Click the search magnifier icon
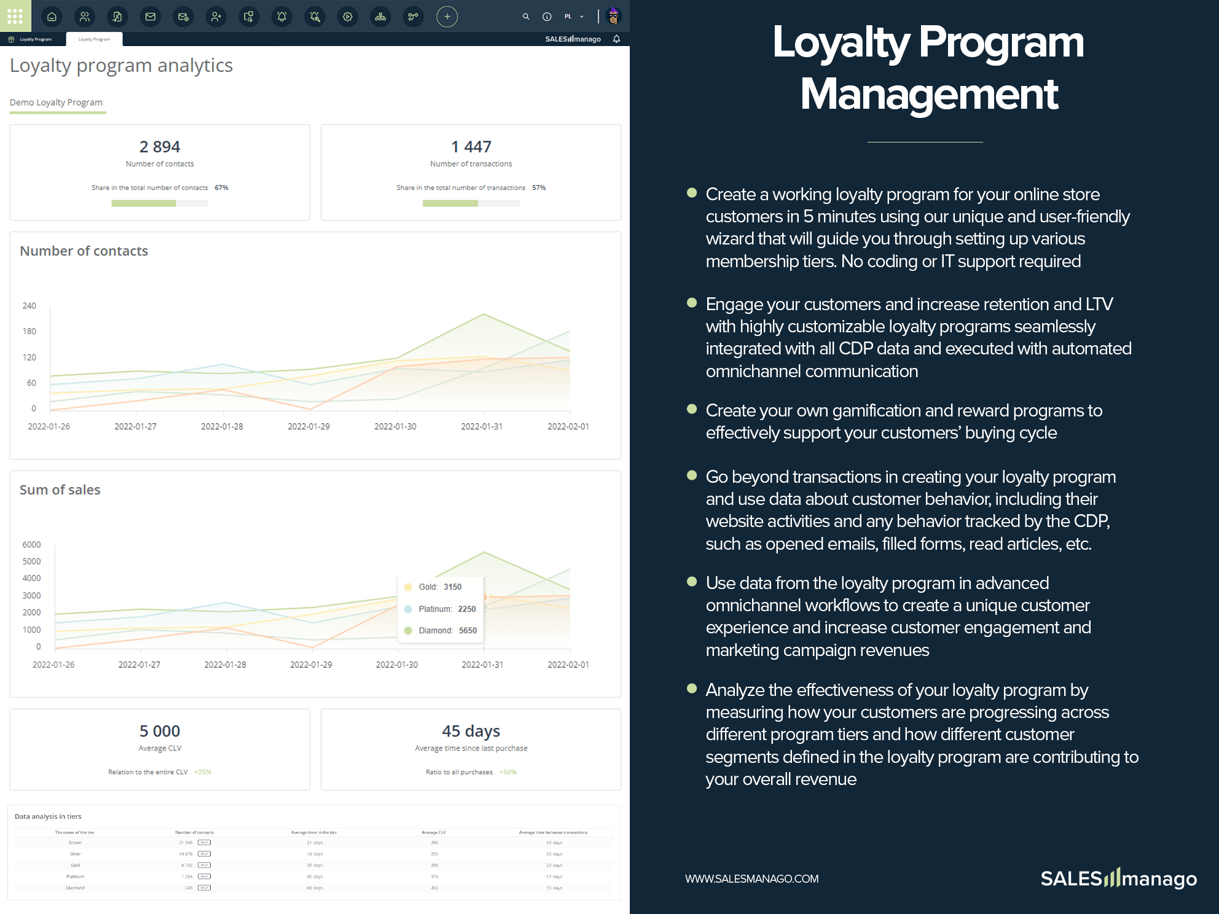 click(526, 17)
